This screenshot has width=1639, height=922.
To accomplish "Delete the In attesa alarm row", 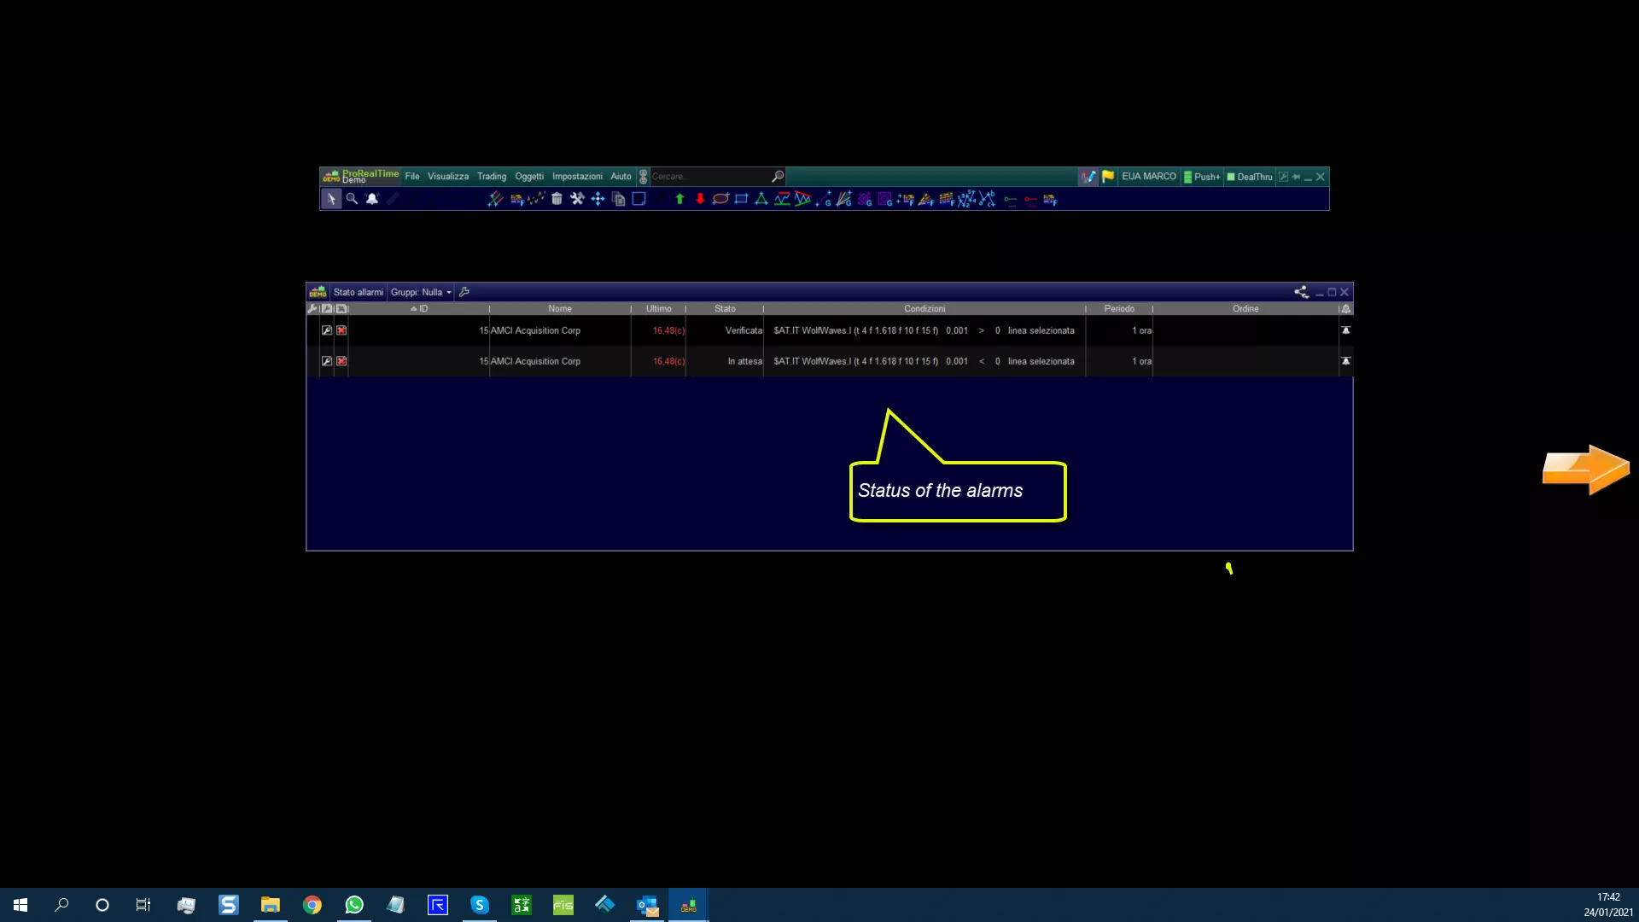I will [x=341, y=361].
